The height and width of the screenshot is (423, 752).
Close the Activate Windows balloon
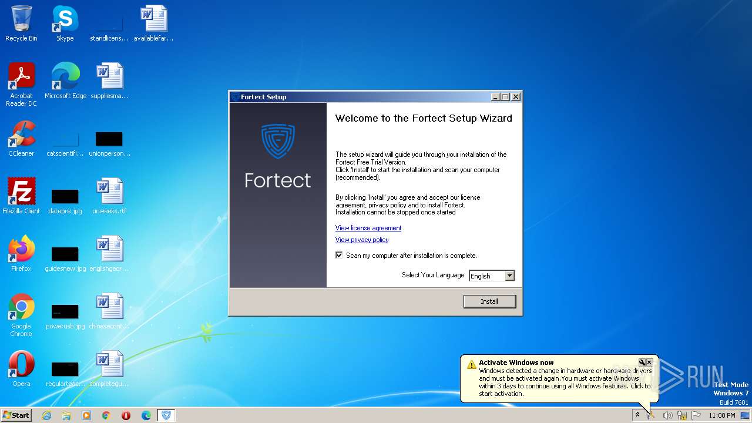(650, 362)
